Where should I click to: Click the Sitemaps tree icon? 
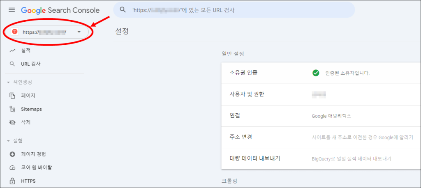coord(12,109)
